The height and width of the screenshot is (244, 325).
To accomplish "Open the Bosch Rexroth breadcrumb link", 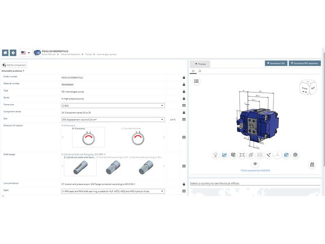I will [x=49, y=54].
